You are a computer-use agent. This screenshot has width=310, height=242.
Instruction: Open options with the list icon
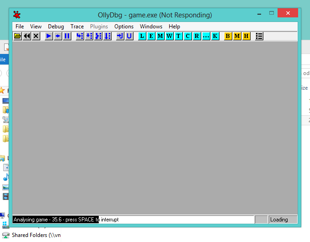[259, 36]
